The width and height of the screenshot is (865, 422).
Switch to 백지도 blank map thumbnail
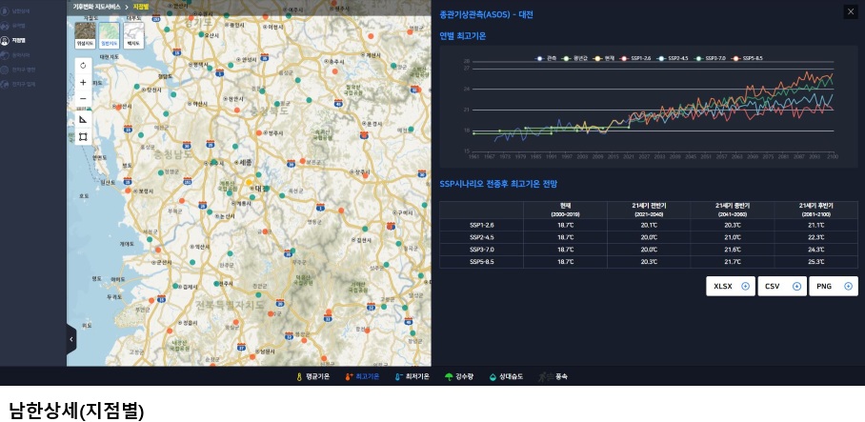(x=133, y=36)
